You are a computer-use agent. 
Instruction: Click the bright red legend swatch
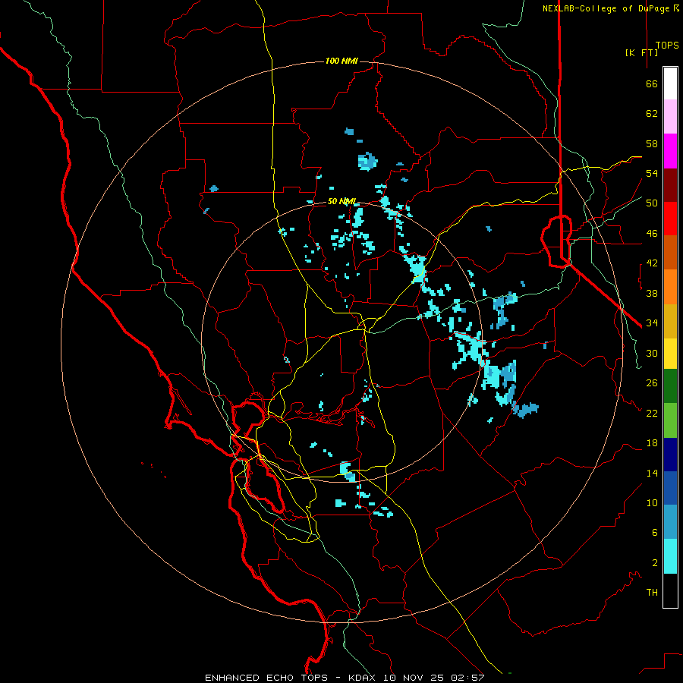670,219
